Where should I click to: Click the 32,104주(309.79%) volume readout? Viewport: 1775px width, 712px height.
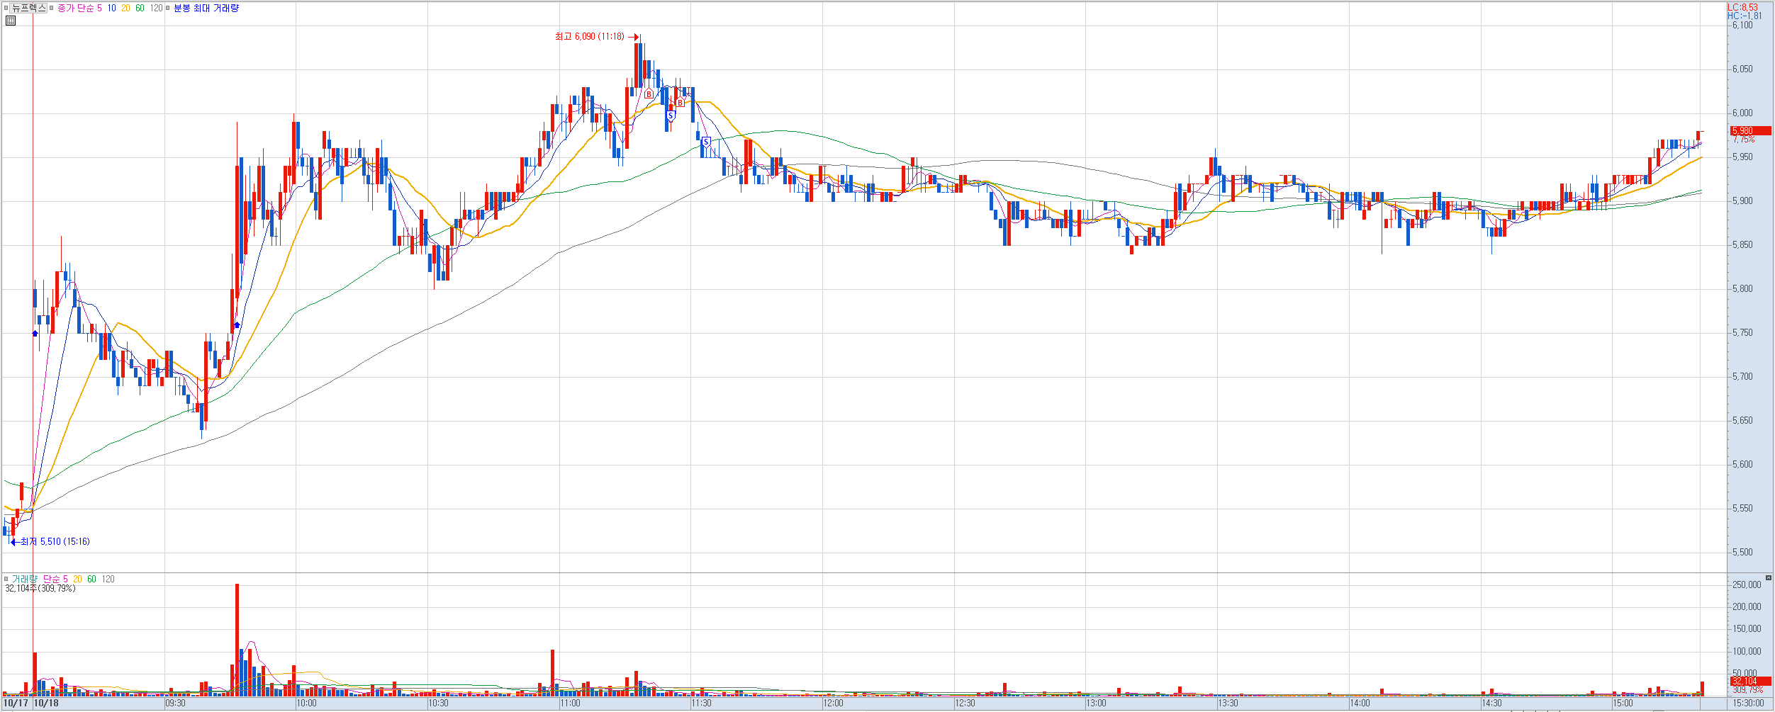click(40, 589)
